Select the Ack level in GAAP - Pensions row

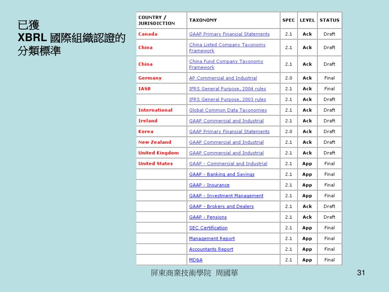tap(307, 217)
